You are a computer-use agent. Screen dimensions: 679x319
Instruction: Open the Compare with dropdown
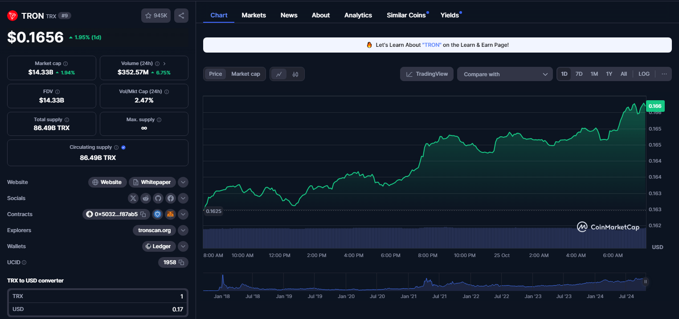(x=505, y=74)
